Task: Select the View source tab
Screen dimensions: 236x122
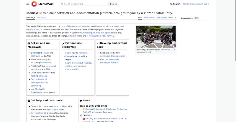Action: point(149,17)
